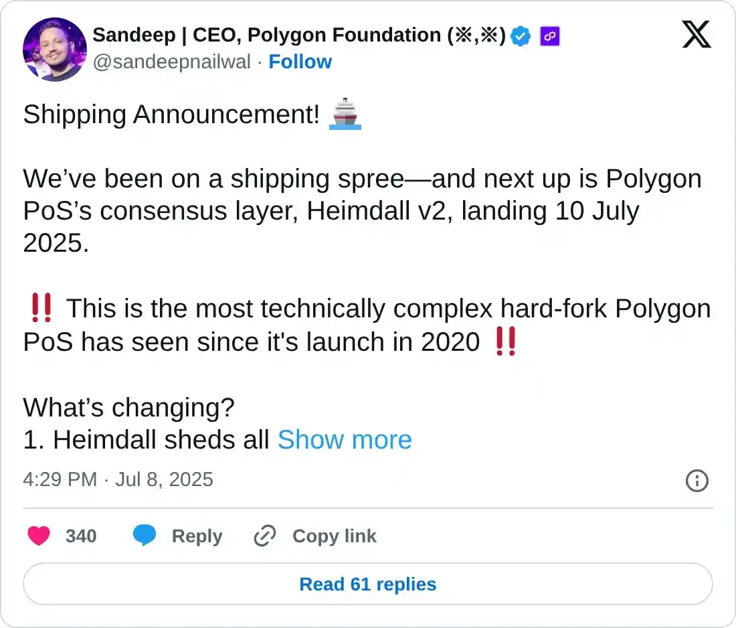
Task: Click the purple Polygon affiliate badge
Action: coord(550,35)
